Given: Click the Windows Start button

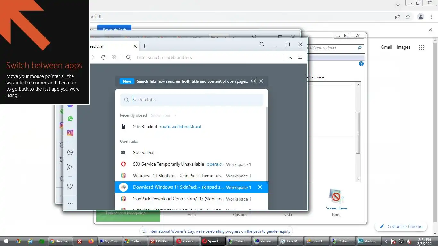Looking at the screenshot, I should pos(6,241).
